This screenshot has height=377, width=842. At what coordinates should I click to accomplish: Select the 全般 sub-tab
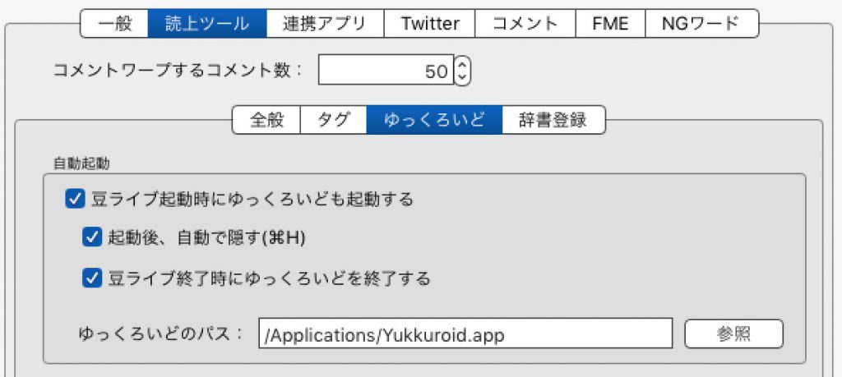pyautogui.click(x=266, y=120)
